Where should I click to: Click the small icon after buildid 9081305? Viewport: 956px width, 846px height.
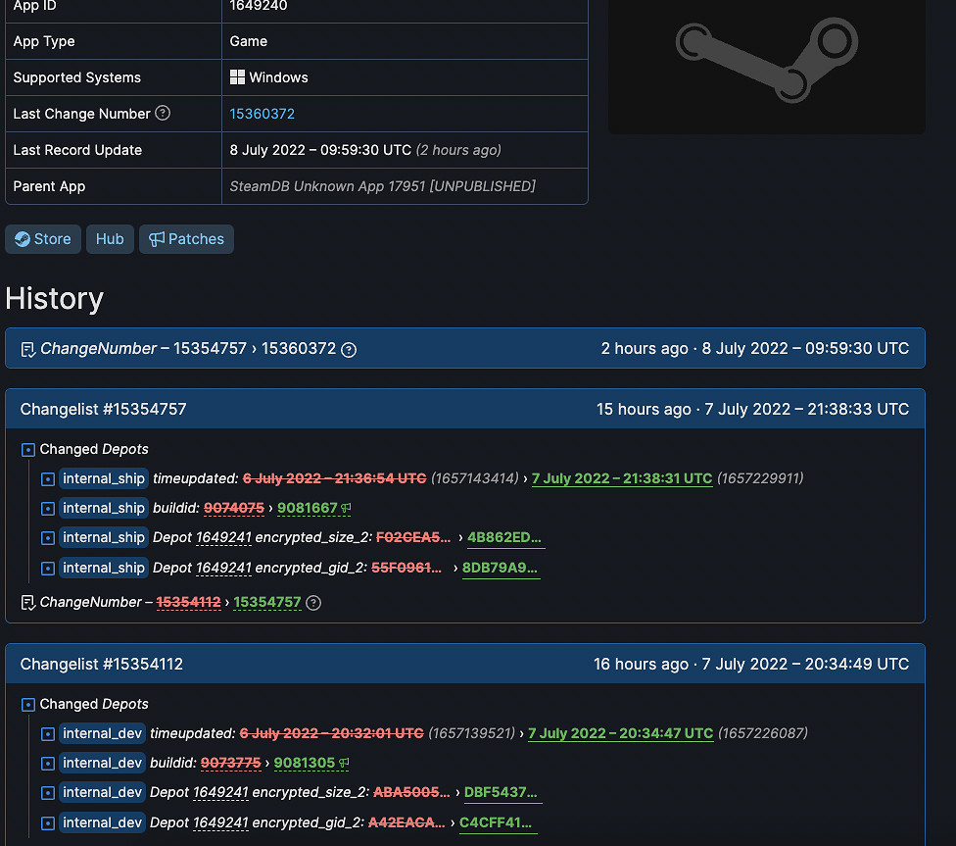(343, 763)
